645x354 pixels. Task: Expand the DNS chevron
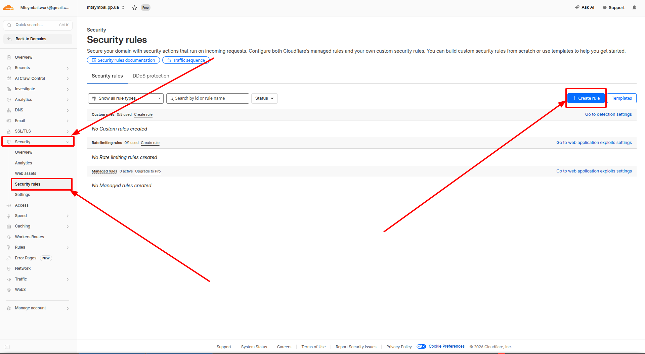[68, 110]
